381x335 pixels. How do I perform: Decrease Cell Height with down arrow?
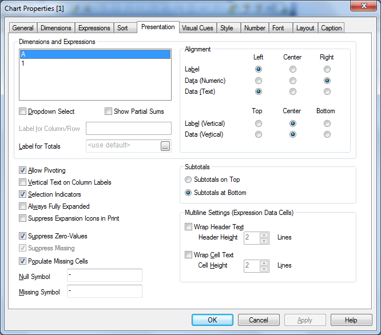click(x=264, y=269)
